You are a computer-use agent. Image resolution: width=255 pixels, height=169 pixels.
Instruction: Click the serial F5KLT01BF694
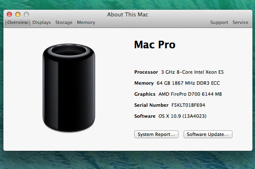(x=188, y=105)
